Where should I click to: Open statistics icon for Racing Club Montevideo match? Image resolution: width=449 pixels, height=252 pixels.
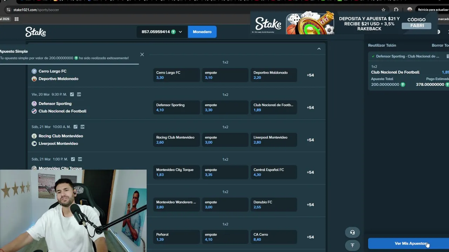click(75, 127)
